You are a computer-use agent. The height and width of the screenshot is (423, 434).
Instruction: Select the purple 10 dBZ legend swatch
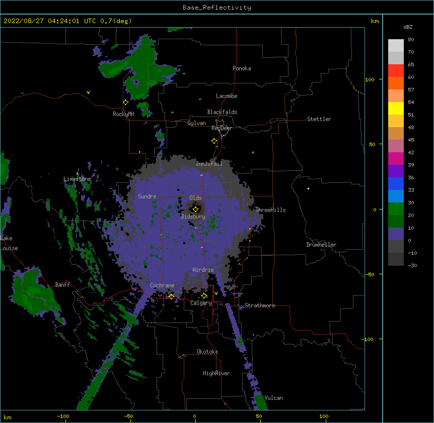pyautogui.click(x=396, y=234)
